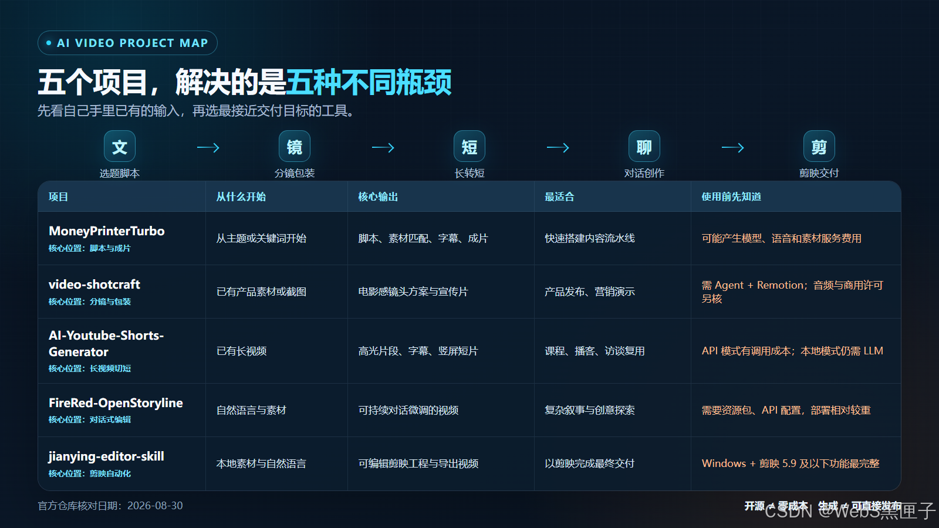
Task: Click the 核心位置：分镜与包装 tag
Action: coord(90,302)
